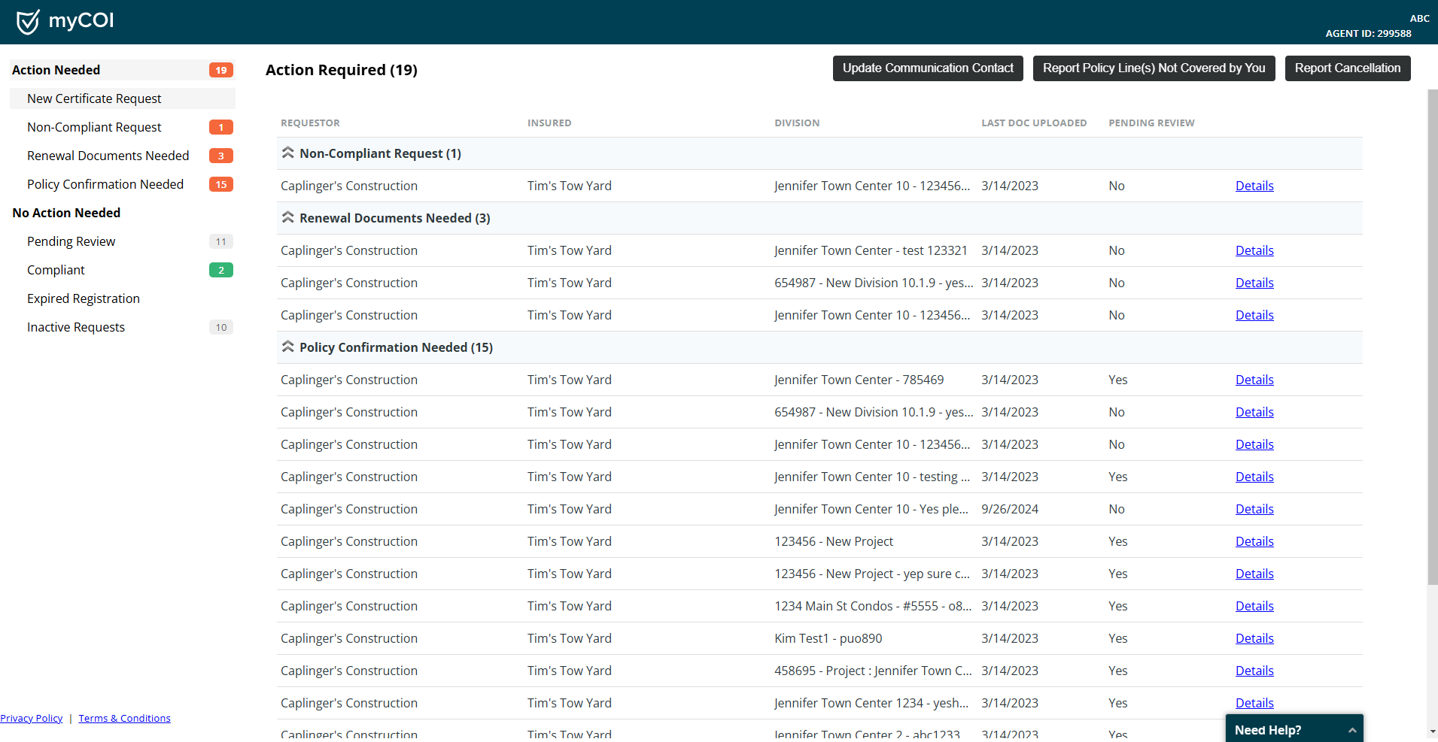Open Details for the Kim Test1 row
Viewport: 1438px width, 742px height.
click(1254, 638)
